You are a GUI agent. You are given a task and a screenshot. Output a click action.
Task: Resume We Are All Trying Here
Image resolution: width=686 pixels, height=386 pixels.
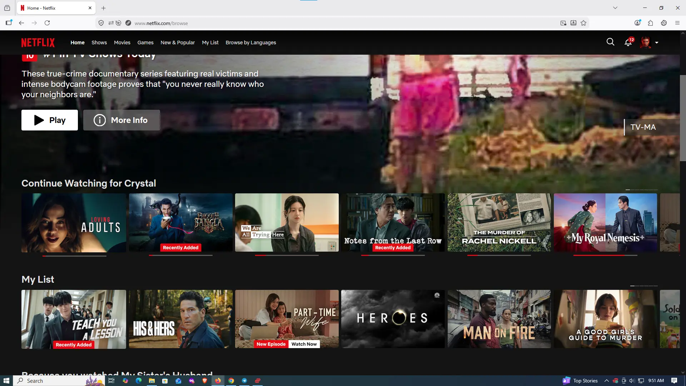click(x=287, y=223)
